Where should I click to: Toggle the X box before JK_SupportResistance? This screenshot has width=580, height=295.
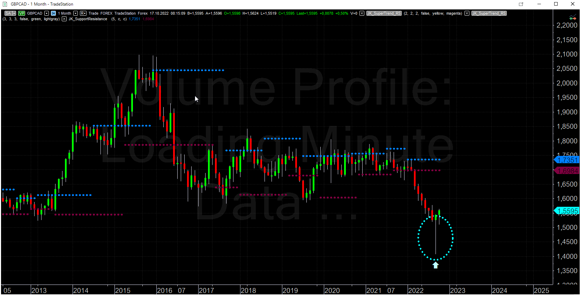64,19
